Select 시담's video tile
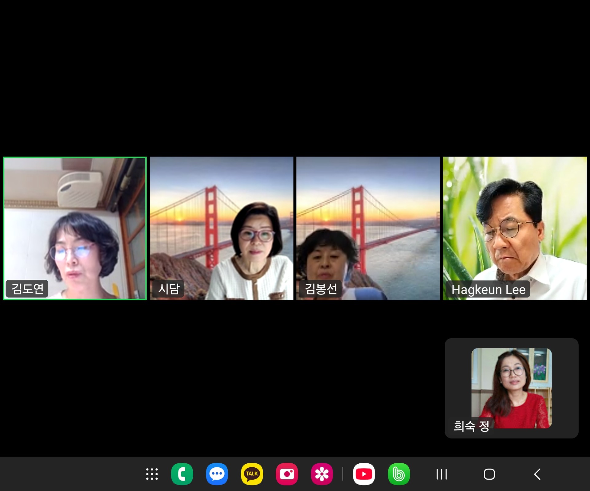The width and height of the screenshot is (590, 491). (221, 228)
